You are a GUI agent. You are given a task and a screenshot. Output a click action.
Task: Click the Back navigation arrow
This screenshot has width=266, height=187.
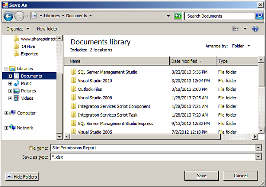[8, 16]
